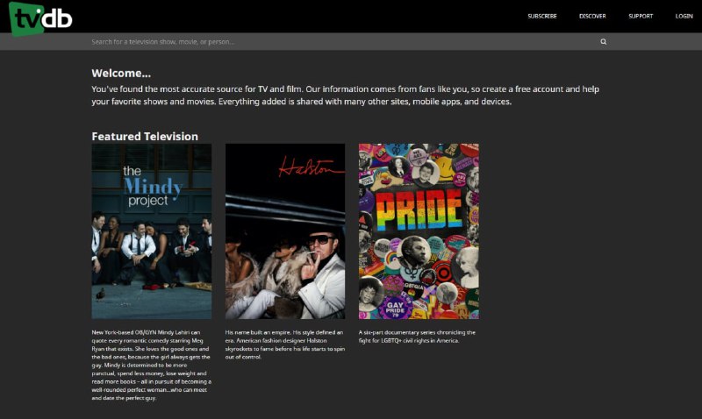Click the TVDB logo in the header
Screen dimensions: 702x419
[41, 18]
